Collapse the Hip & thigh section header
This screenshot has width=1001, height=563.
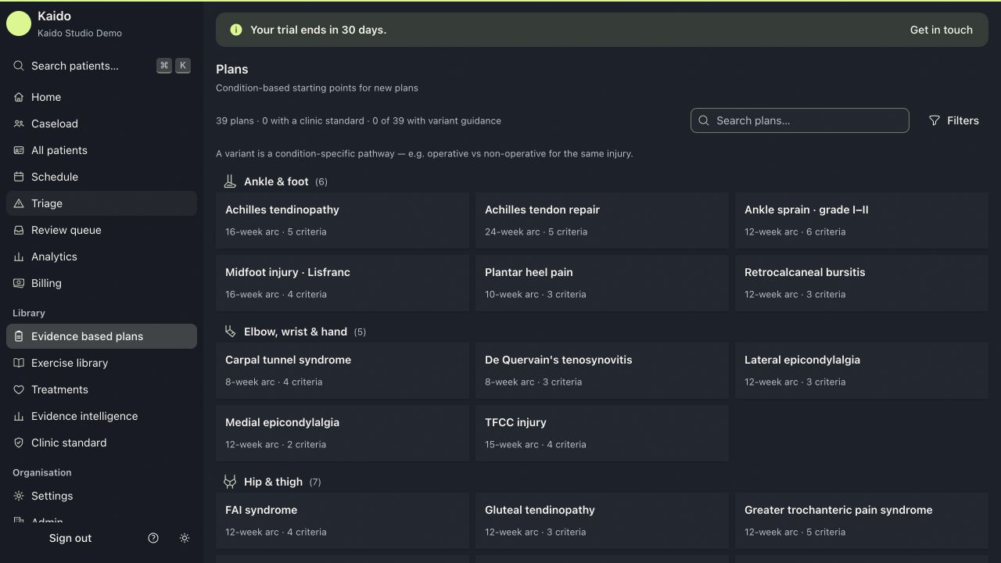(272, 482)
